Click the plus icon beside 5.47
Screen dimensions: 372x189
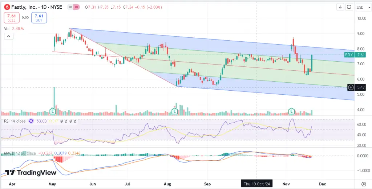tap(351, 87)
